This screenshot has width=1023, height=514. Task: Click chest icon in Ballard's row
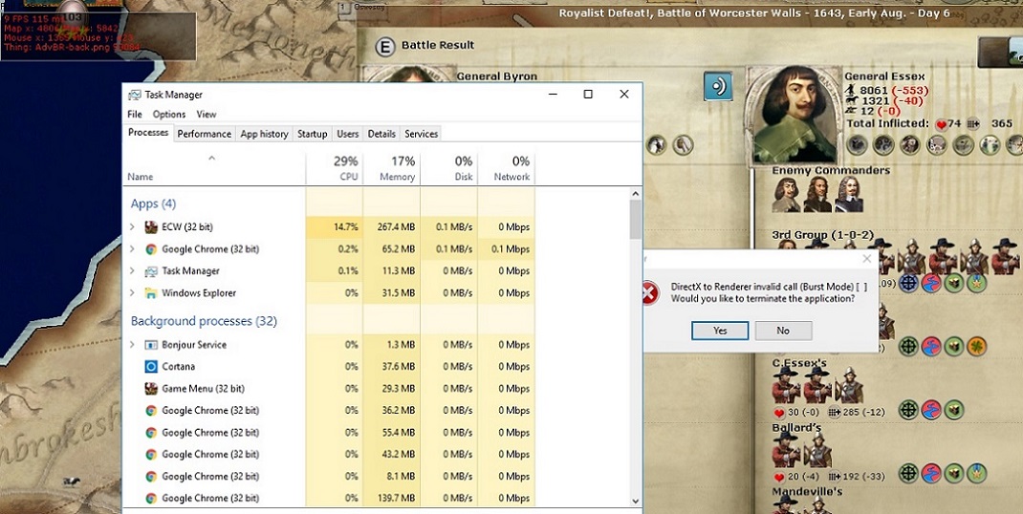(954, 473)
